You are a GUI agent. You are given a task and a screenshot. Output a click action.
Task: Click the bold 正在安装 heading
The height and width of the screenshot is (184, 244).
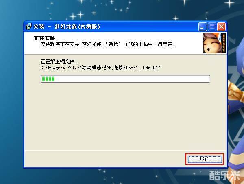click(44, 38)
